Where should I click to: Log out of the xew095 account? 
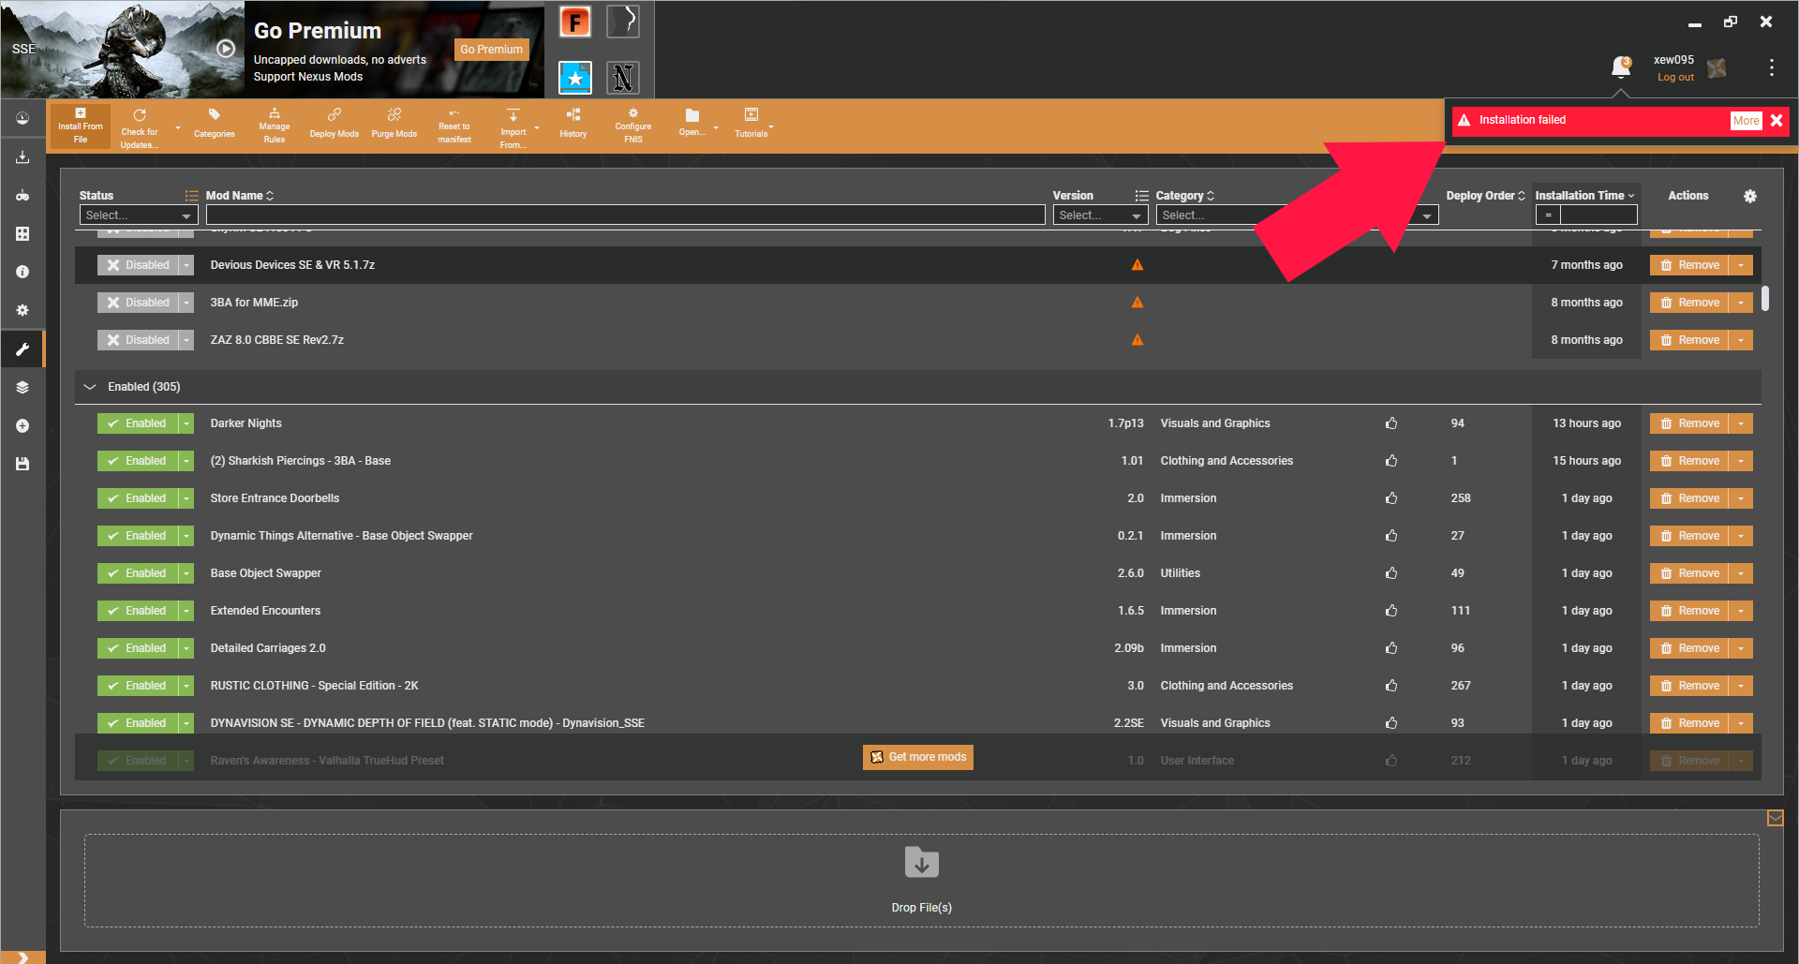[1675, 78]
